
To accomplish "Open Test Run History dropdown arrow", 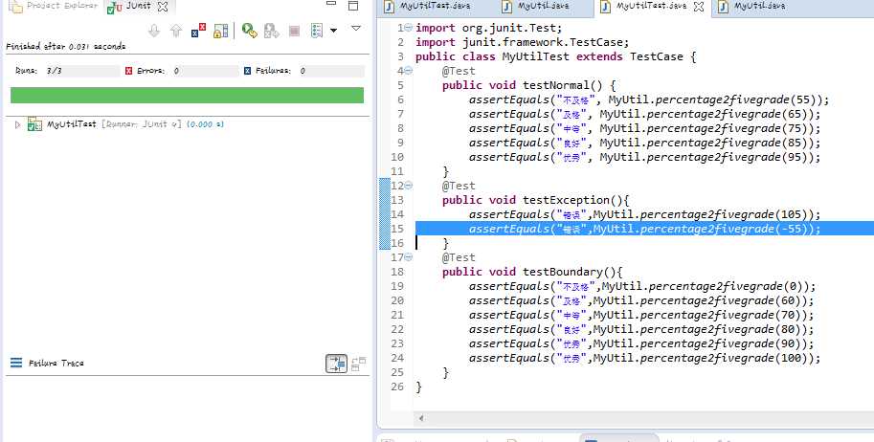I will [333, 31].
